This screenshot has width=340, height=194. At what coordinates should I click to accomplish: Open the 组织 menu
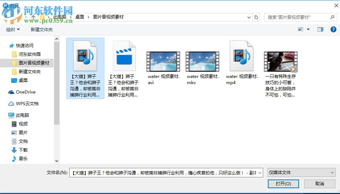[x=13, y=29]
